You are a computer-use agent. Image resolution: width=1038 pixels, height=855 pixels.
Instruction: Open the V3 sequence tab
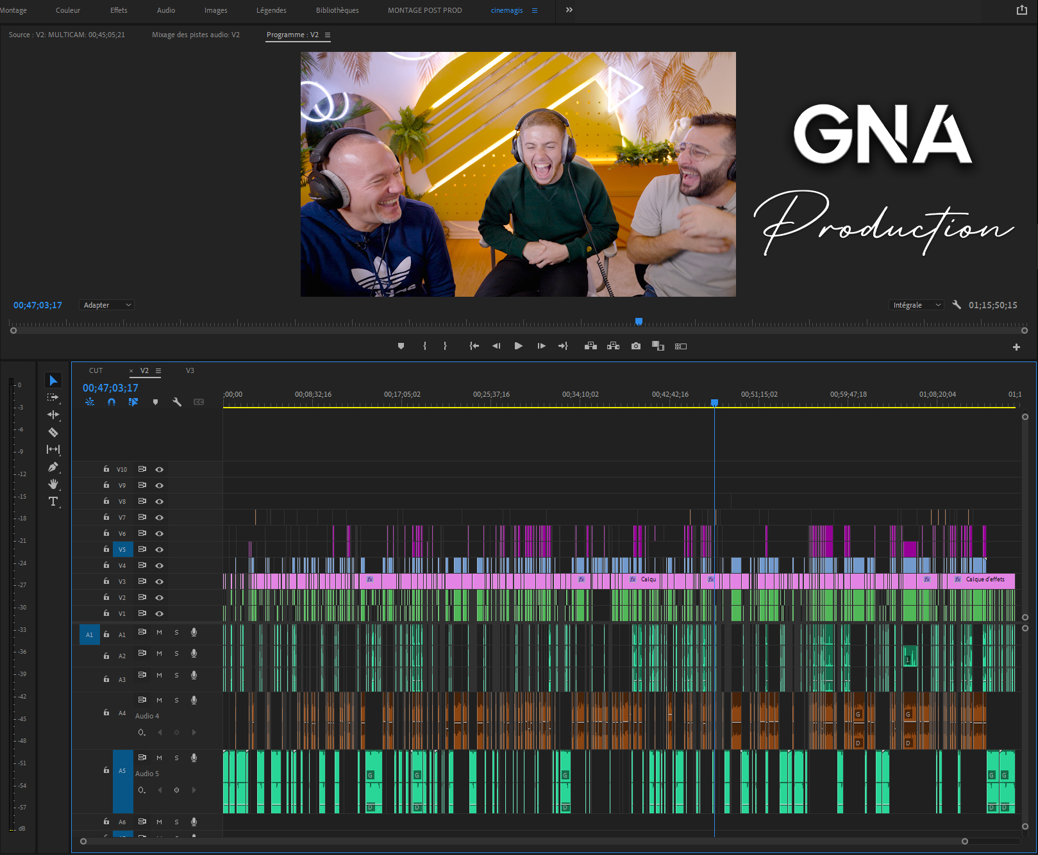click(x=190, y=370)
